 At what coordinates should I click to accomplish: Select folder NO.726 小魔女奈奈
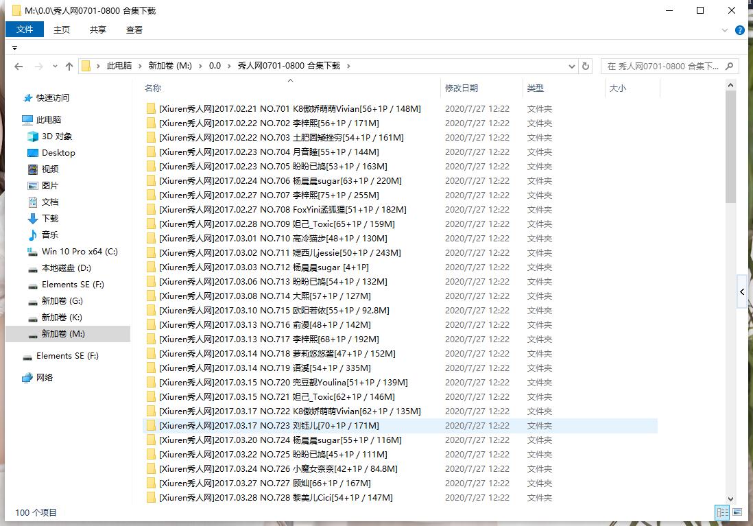(278, 469)
